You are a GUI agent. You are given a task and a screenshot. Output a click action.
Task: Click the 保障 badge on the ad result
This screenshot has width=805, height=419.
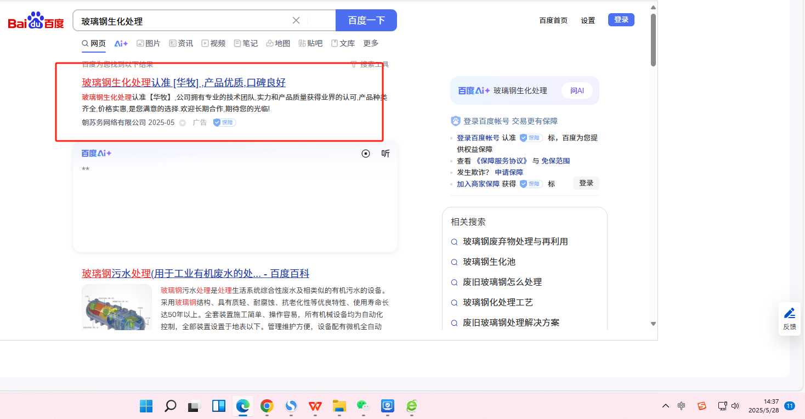pos(224,123)
